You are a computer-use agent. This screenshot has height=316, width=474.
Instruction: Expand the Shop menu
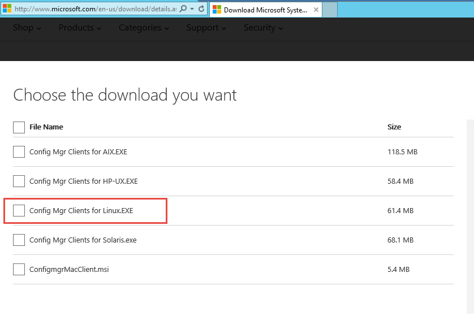point(27,28)
